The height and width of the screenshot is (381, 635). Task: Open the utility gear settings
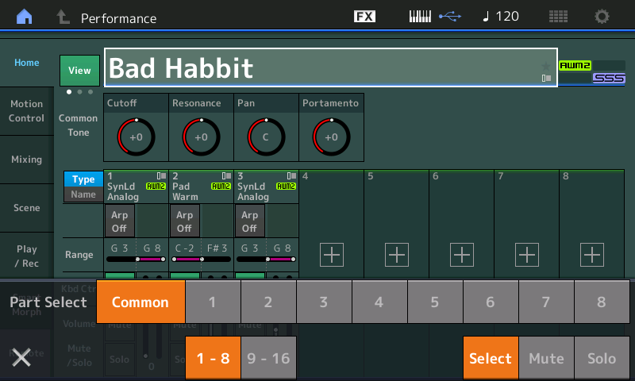click(x=602, y=17)
